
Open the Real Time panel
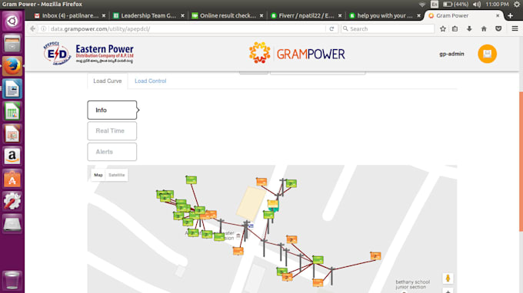112,130
